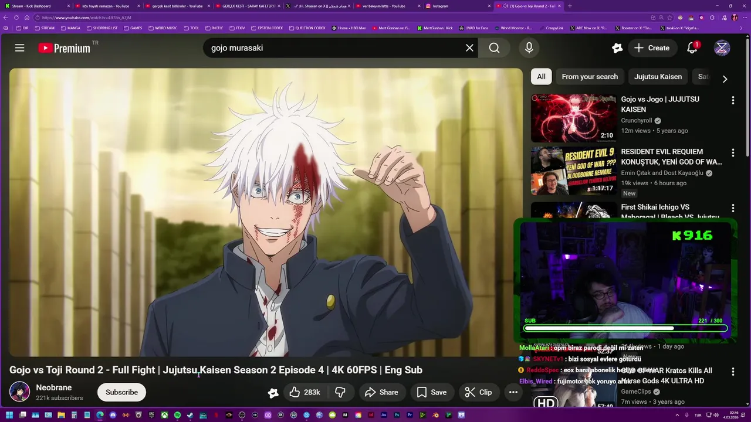Clear the search box with X
Image resolution: width=751 pixels, height=422 pixels.
tap(469, 48)
